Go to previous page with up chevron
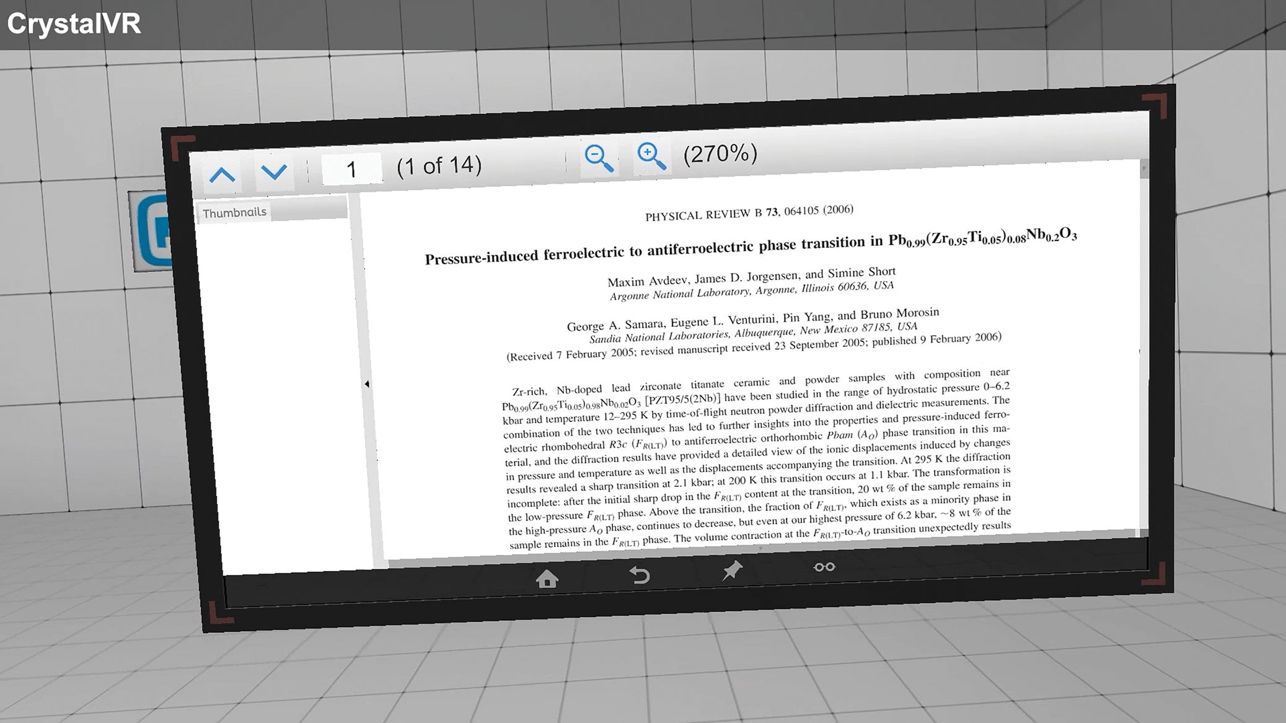 tap(222, 175)
